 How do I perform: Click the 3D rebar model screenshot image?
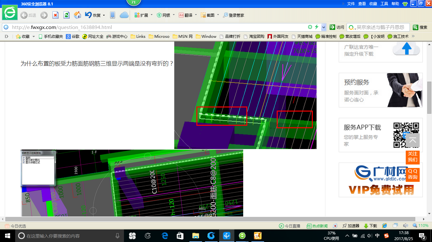tap(245, 95)
